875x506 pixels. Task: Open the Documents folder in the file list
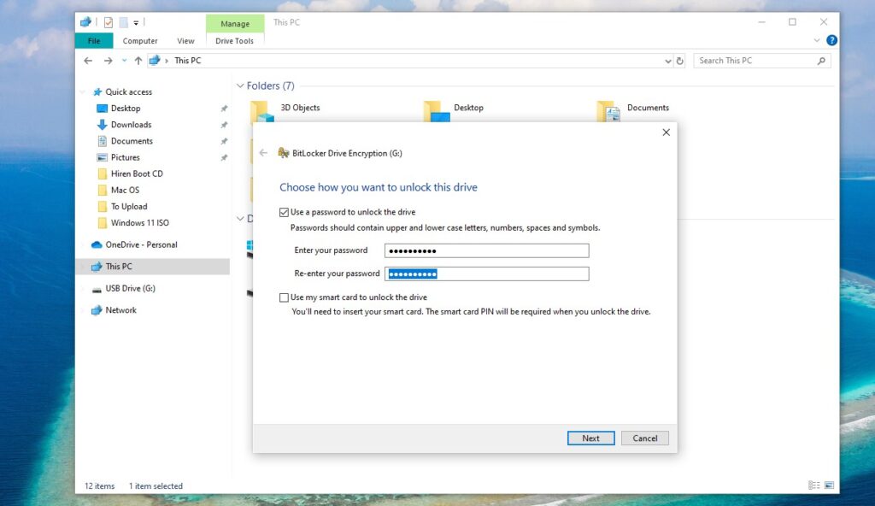(648, 108)
